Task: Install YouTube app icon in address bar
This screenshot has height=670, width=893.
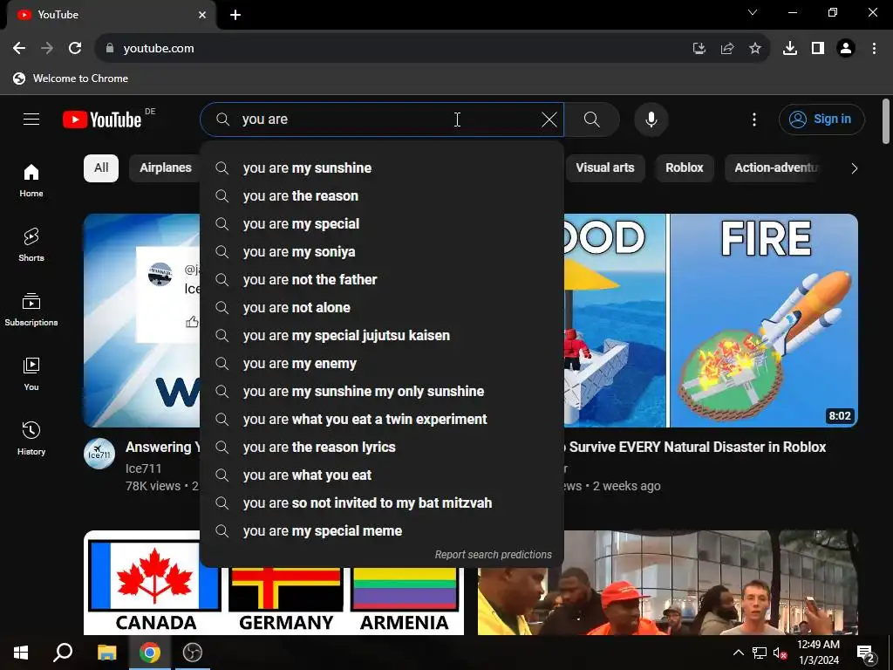Action: click(x=699, y=49)
